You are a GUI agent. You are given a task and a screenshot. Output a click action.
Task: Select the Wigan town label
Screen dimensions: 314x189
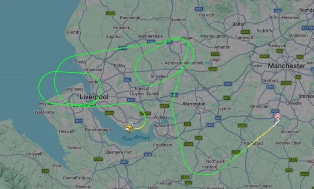click(186, 38)
